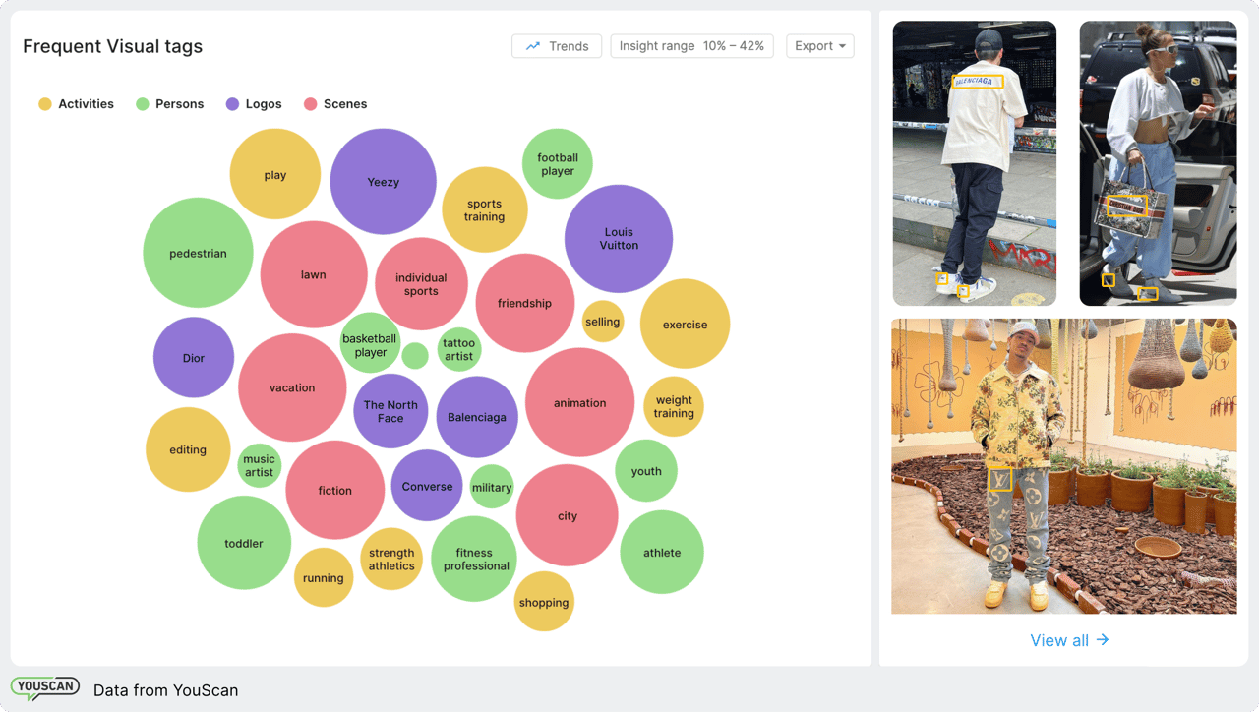Toggle the Activities legend item
The width and height of the screenshot is (1259, 712).
click(x=76, y=104)
